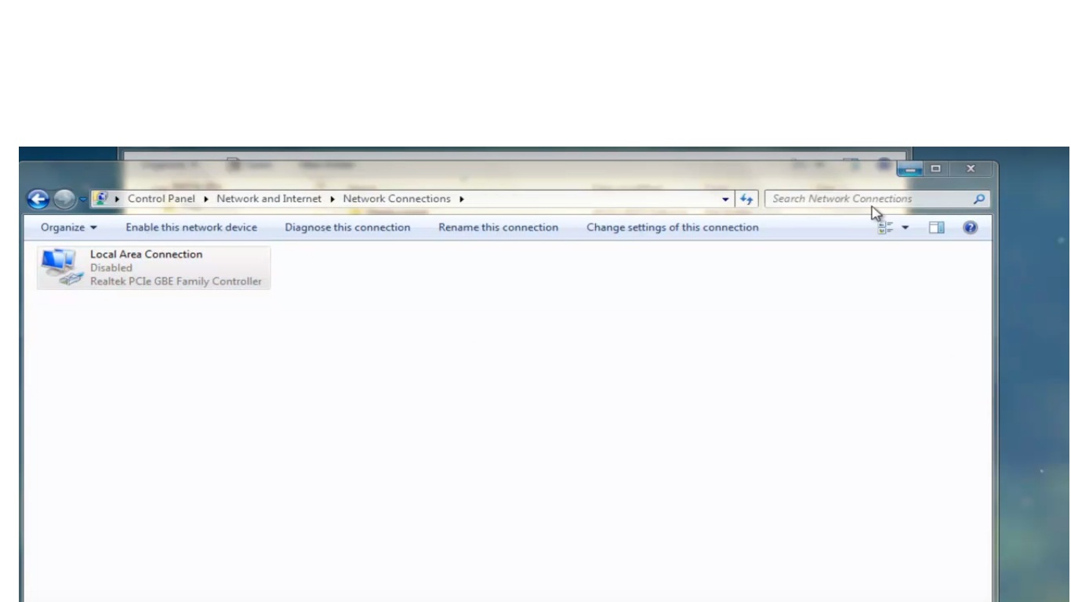
Task: Click the Refresh button beside address bar
Action: pos(746,199)
